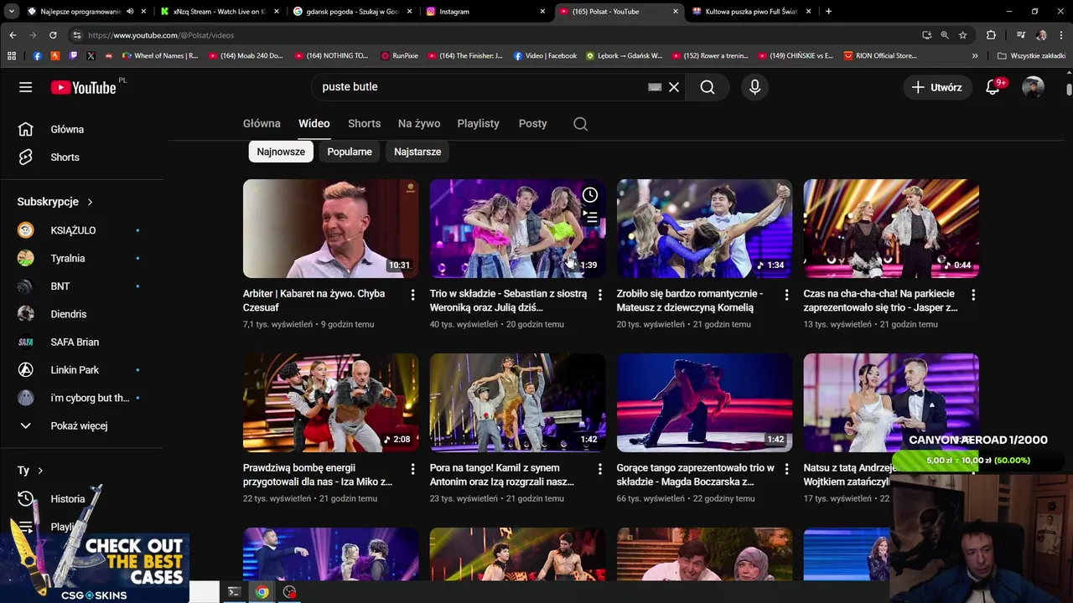Open the browser zoom magnifier icon
This screenshot has height=603, width=1073.
click(945, 35)
